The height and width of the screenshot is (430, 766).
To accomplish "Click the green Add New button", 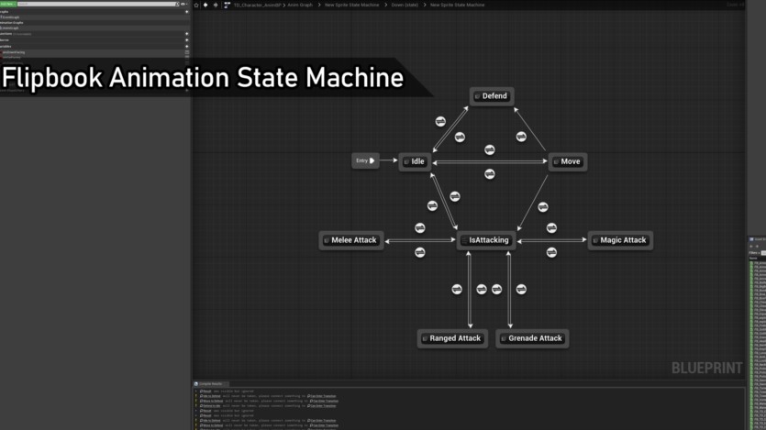I will (x=8, y=4).
